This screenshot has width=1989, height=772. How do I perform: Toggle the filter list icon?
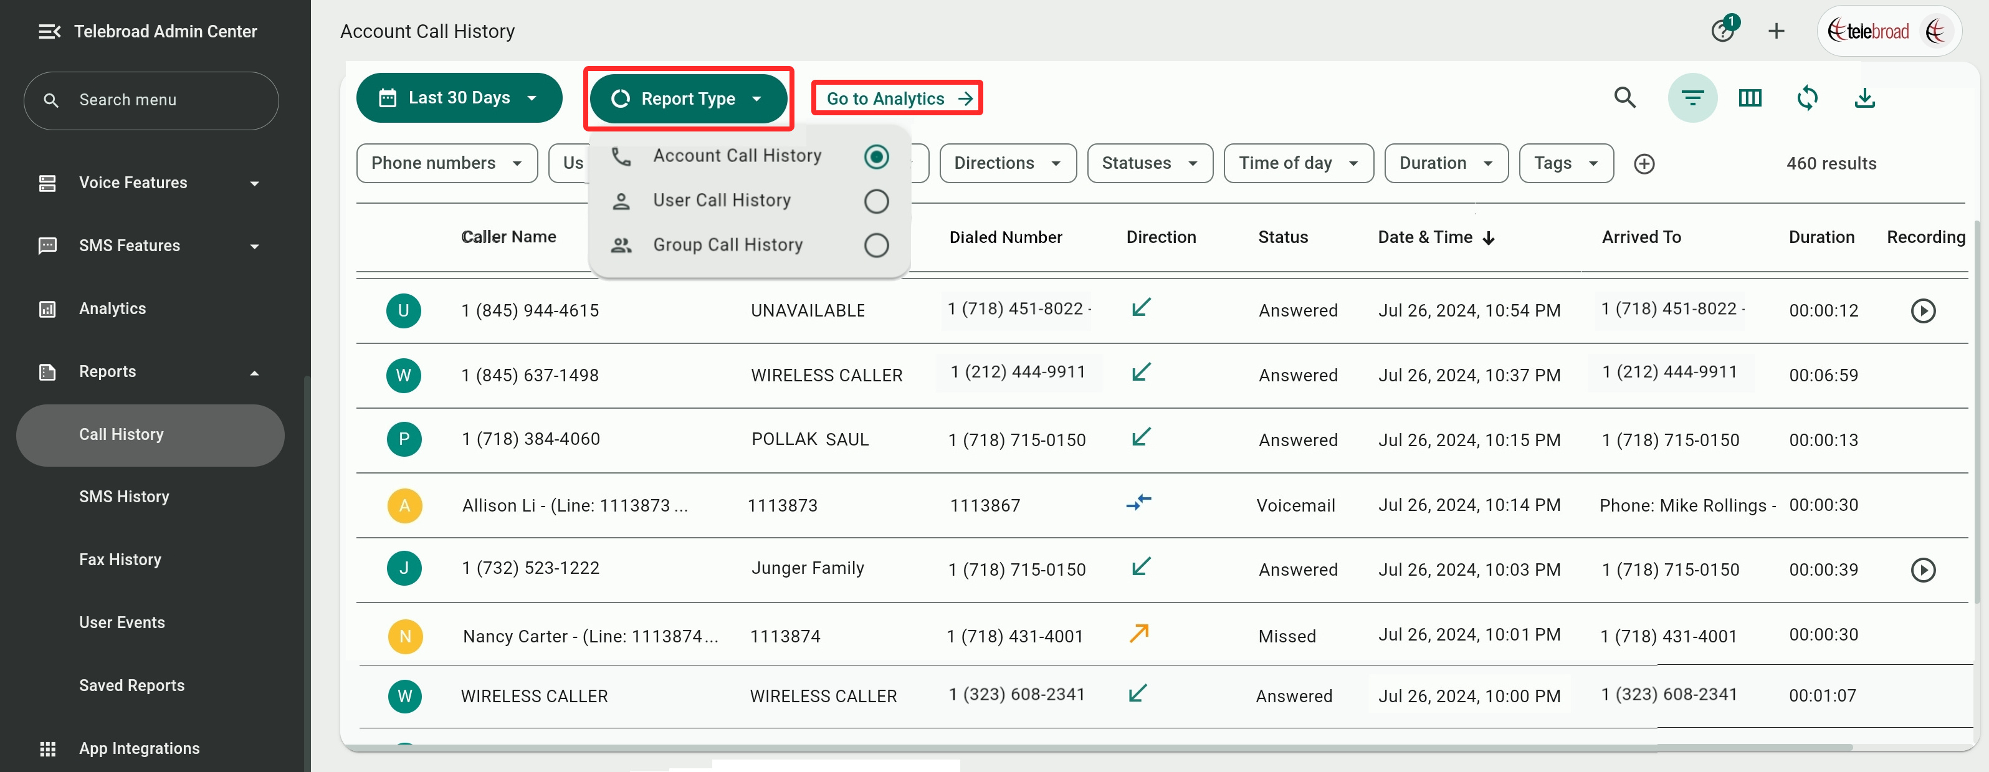[1692, 98]
